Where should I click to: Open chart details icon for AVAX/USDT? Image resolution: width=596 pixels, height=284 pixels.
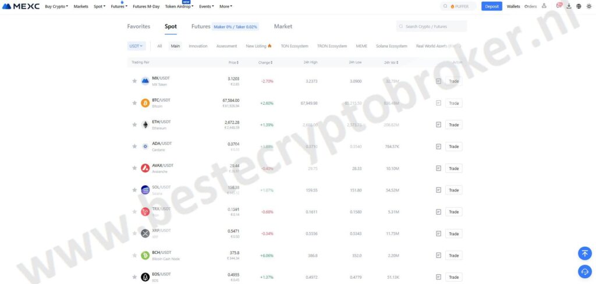pos(438,168)
